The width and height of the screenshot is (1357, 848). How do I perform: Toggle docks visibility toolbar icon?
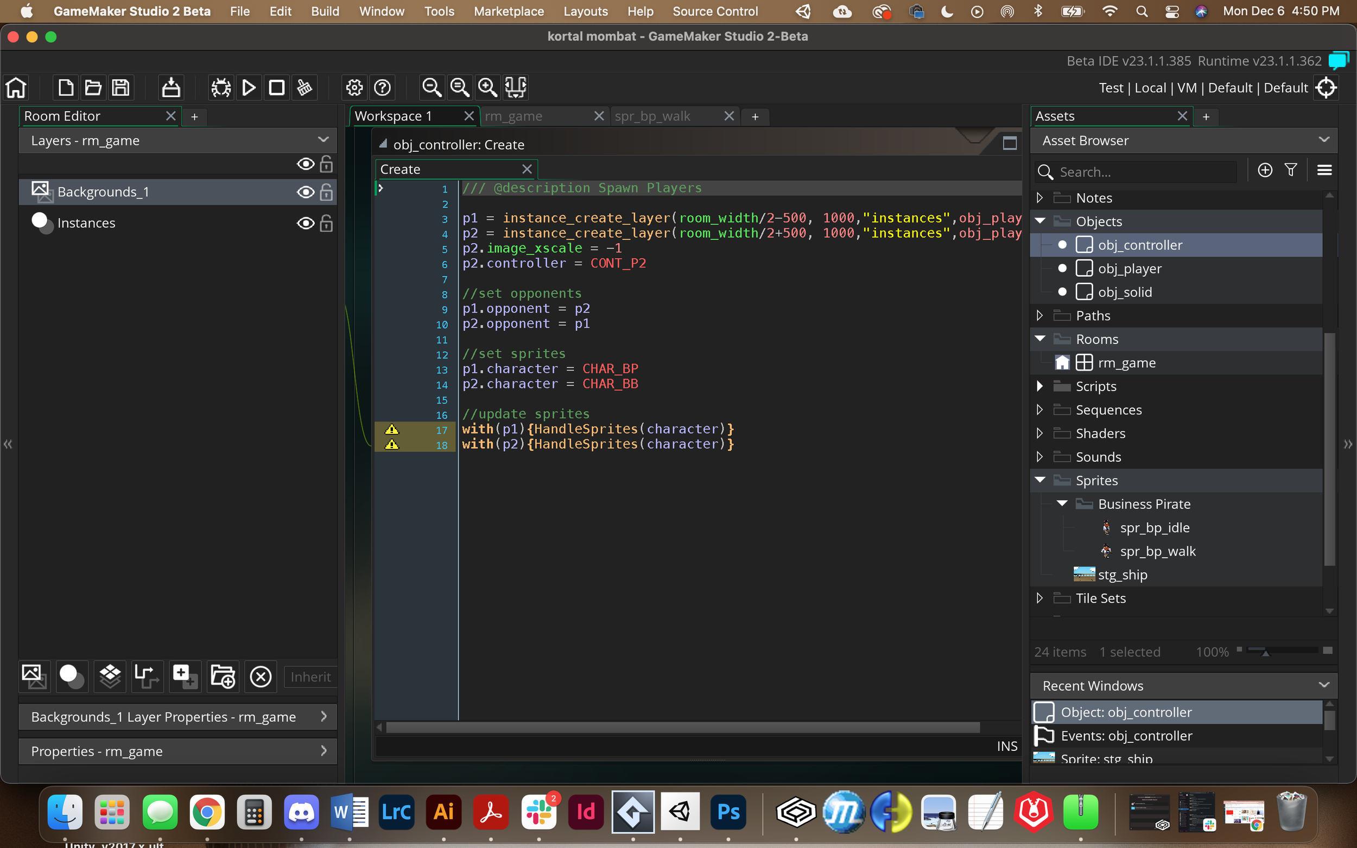(x=516, y=87)
